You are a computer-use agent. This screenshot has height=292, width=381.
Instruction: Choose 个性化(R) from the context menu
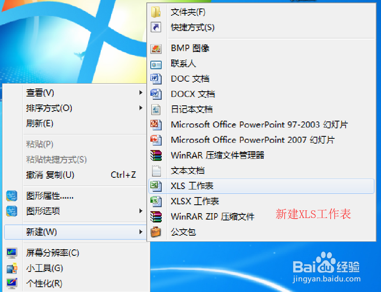[x=76, y=284]
